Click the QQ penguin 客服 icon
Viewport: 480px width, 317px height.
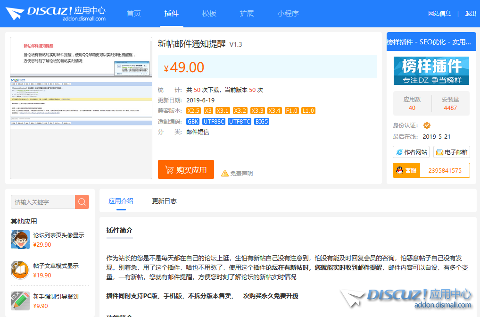399,170
